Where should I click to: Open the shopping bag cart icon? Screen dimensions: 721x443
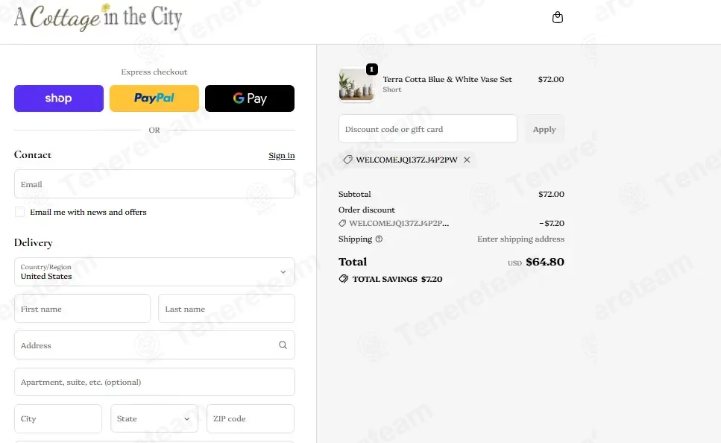click(557, 17)
